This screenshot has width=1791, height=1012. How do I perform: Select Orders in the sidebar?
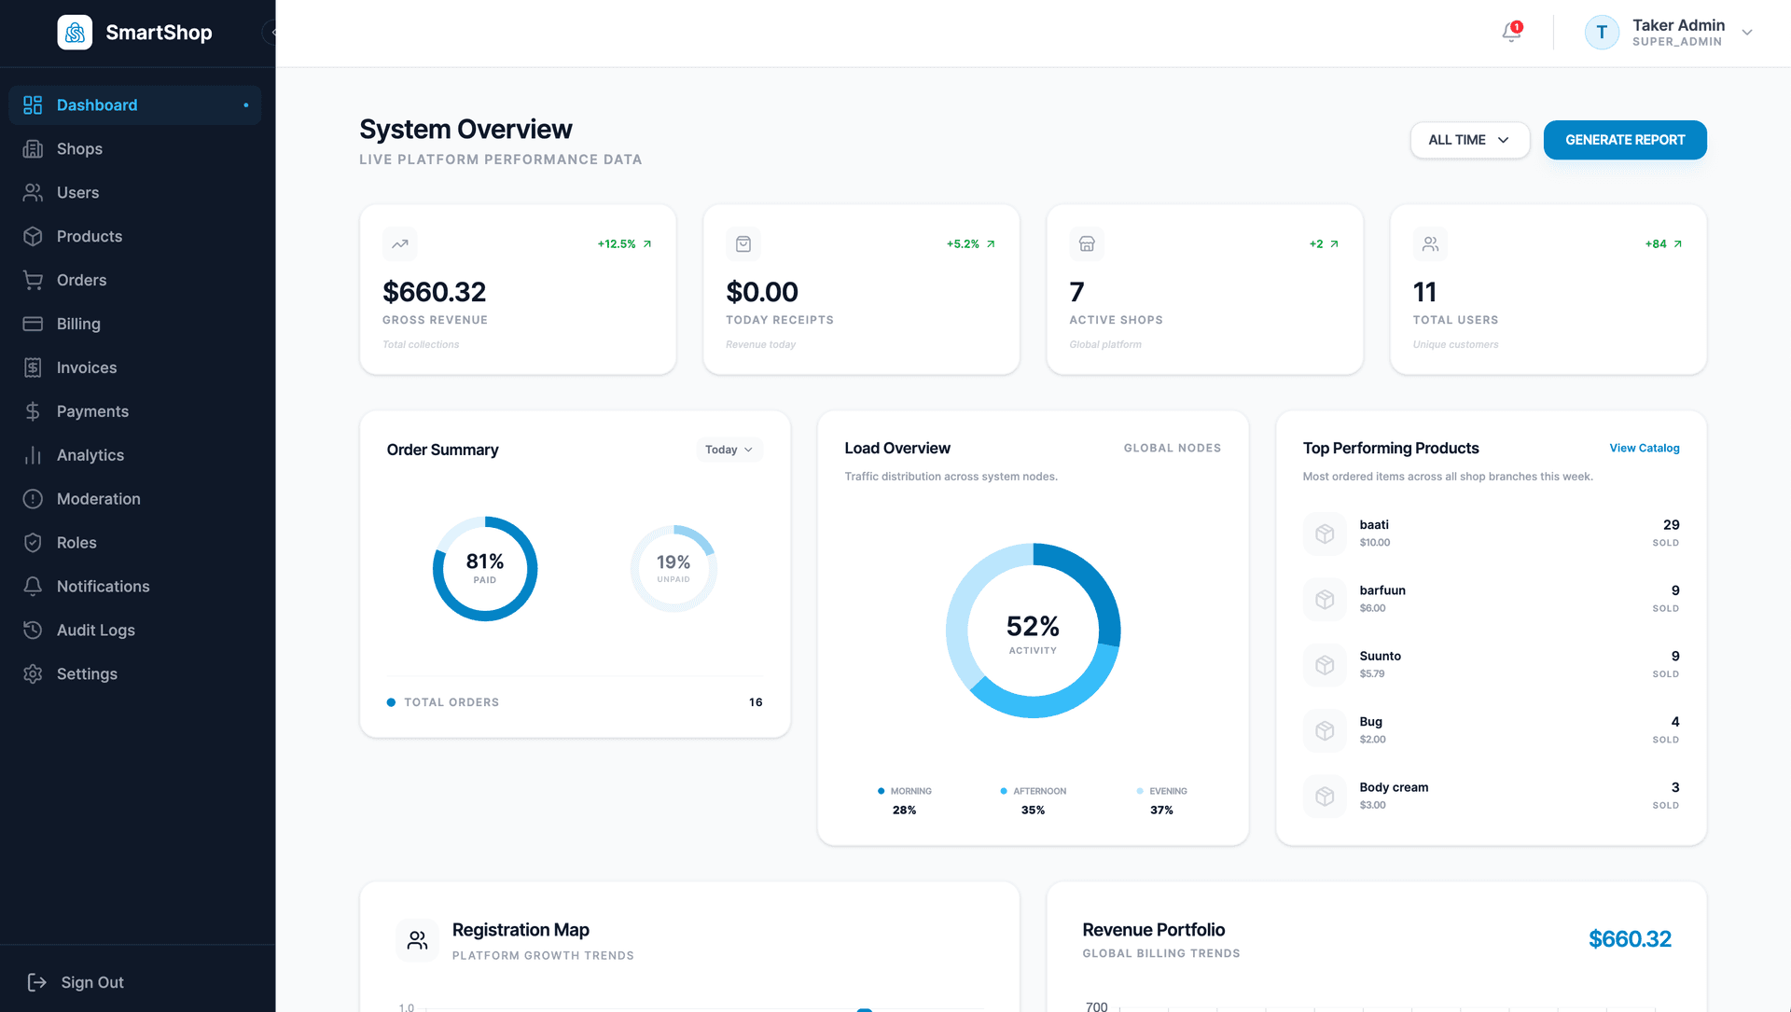135,281
